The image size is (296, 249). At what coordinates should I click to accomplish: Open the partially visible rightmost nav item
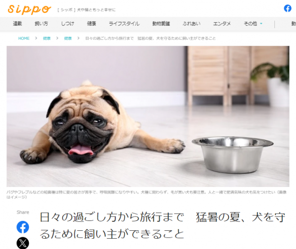pyautogui.click(x=294, y=24)
